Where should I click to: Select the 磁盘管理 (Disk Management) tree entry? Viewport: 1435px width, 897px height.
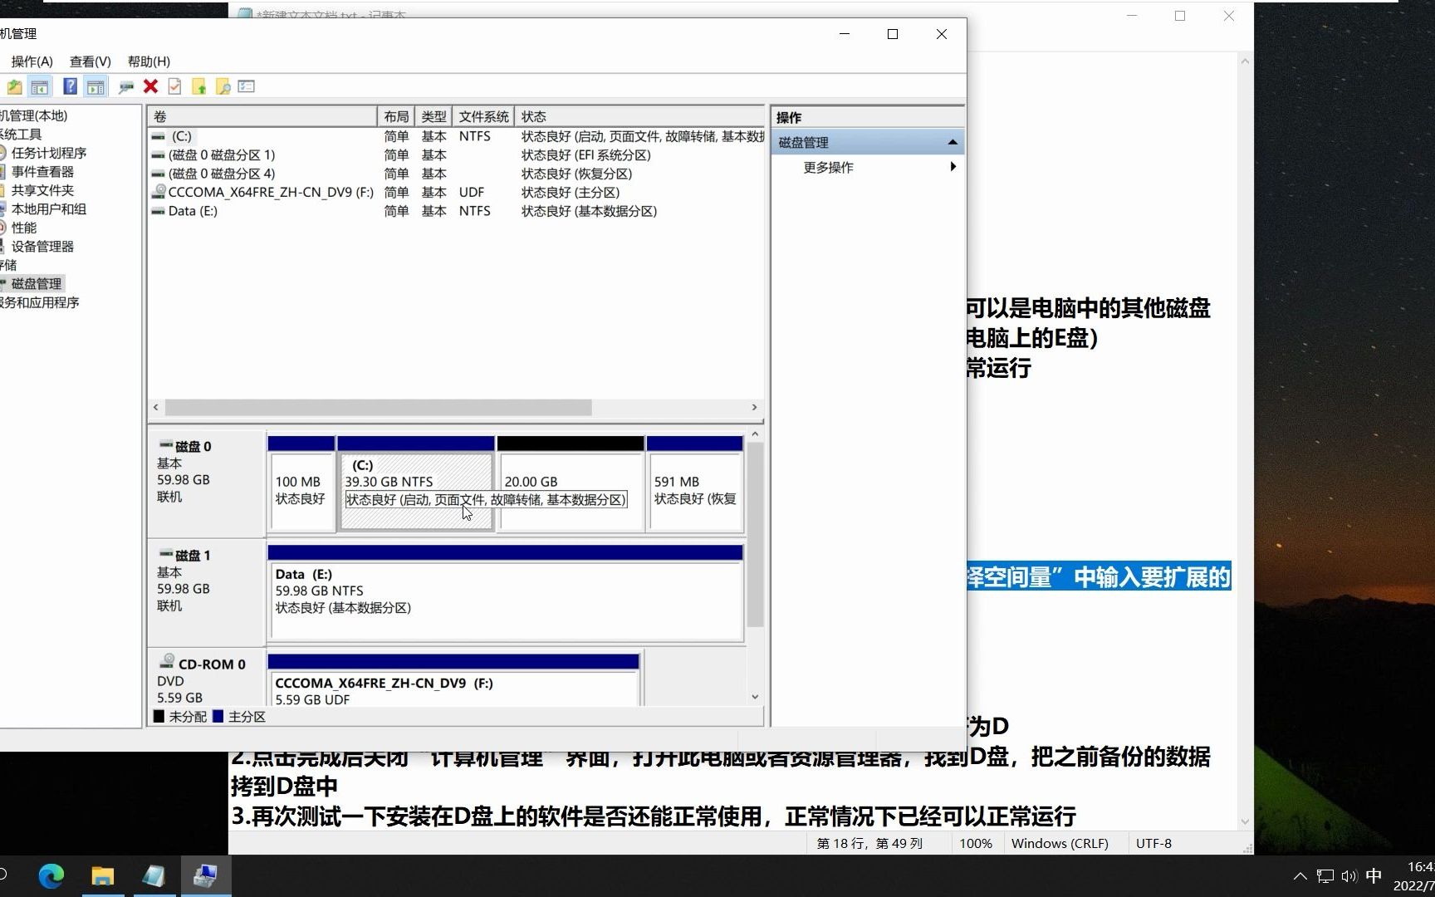pos(35,283)
